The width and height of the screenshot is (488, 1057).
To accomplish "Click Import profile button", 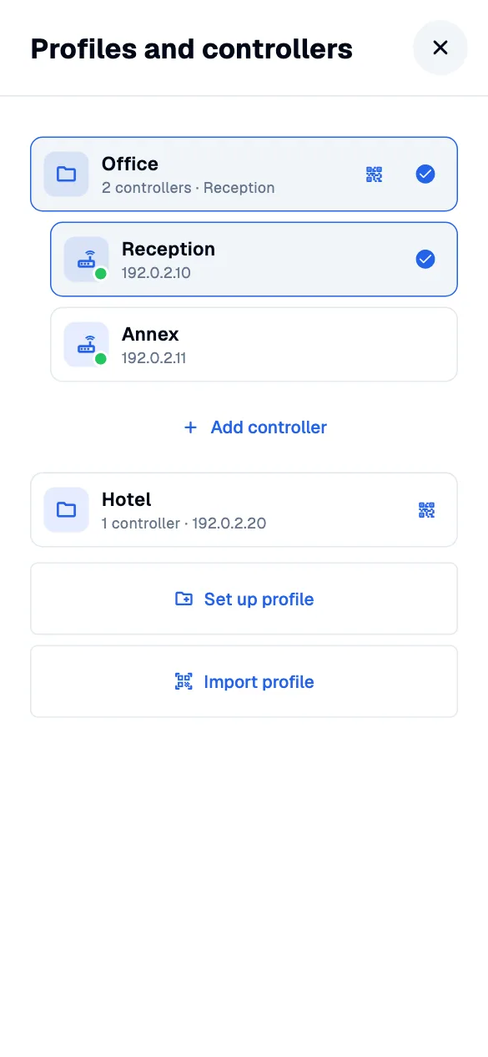I will tap(244, 681).
